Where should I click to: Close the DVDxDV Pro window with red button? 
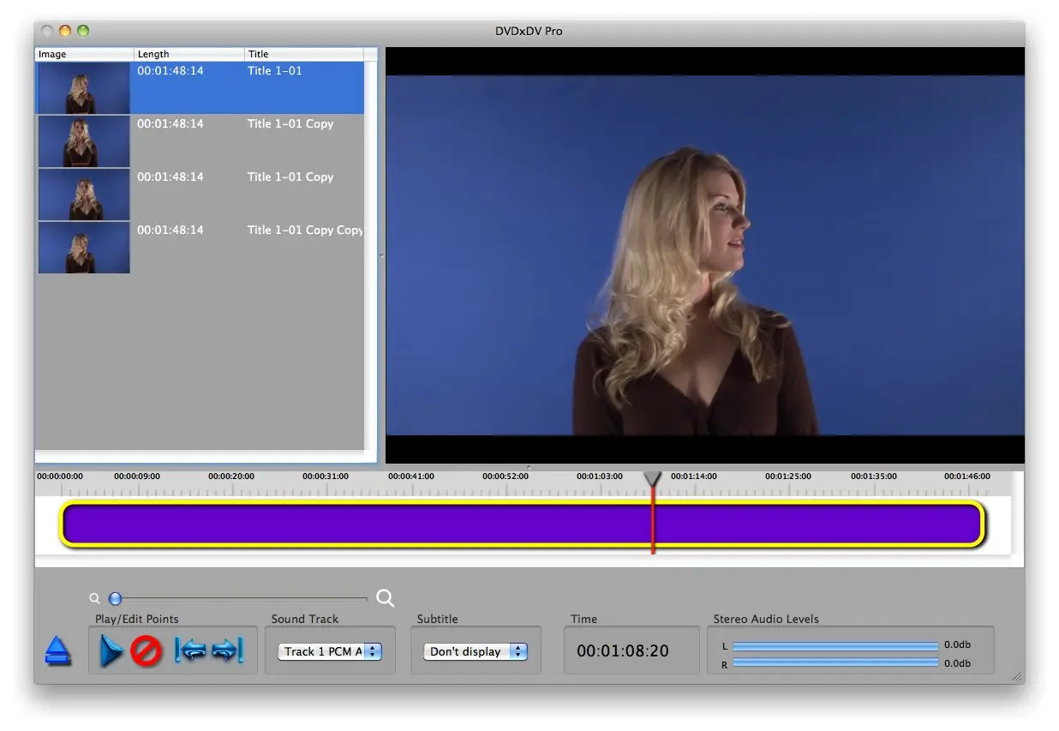point(47,31)
